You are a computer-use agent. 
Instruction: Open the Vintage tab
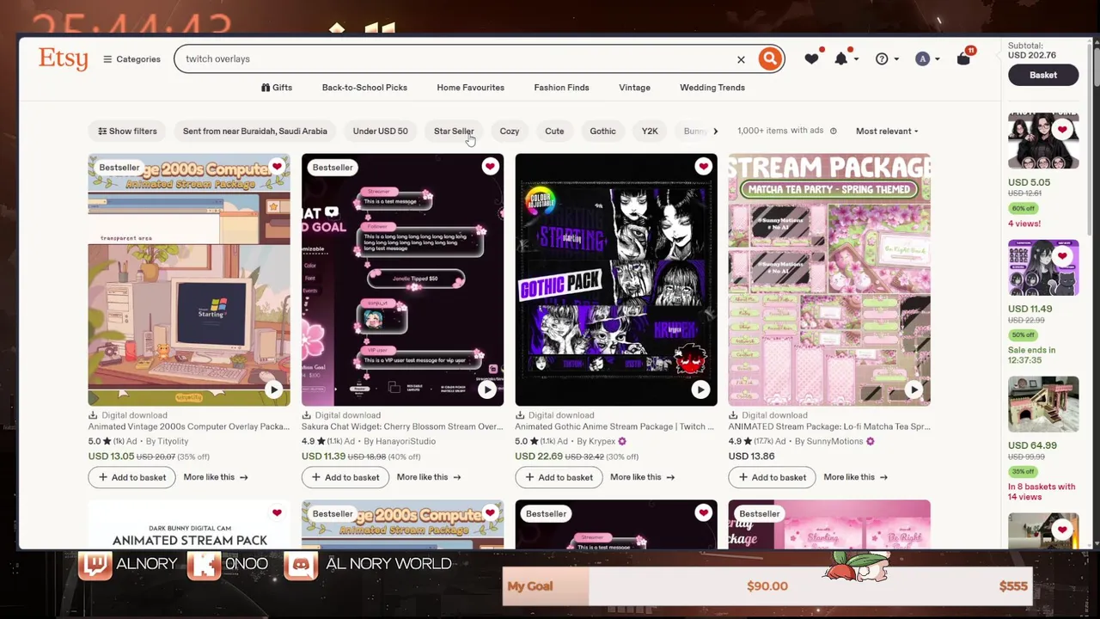(x=634, y=88)
